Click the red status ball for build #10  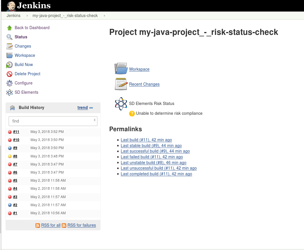10,140
